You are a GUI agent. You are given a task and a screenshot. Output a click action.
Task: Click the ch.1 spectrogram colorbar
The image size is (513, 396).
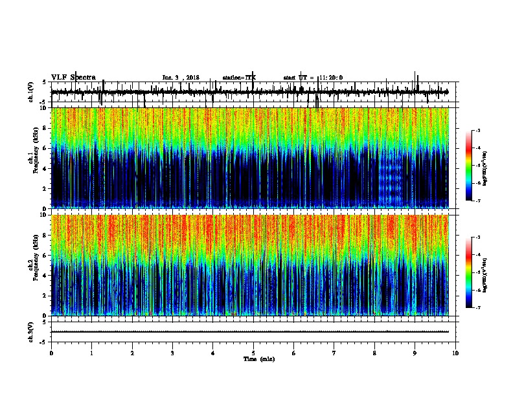pos(469,166)
